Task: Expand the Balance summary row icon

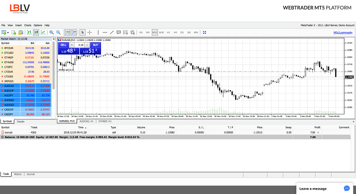Action: [3, 137]
